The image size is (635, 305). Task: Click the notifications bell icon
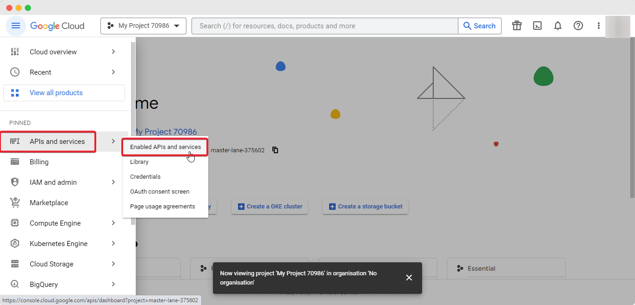tap(558, 26)
